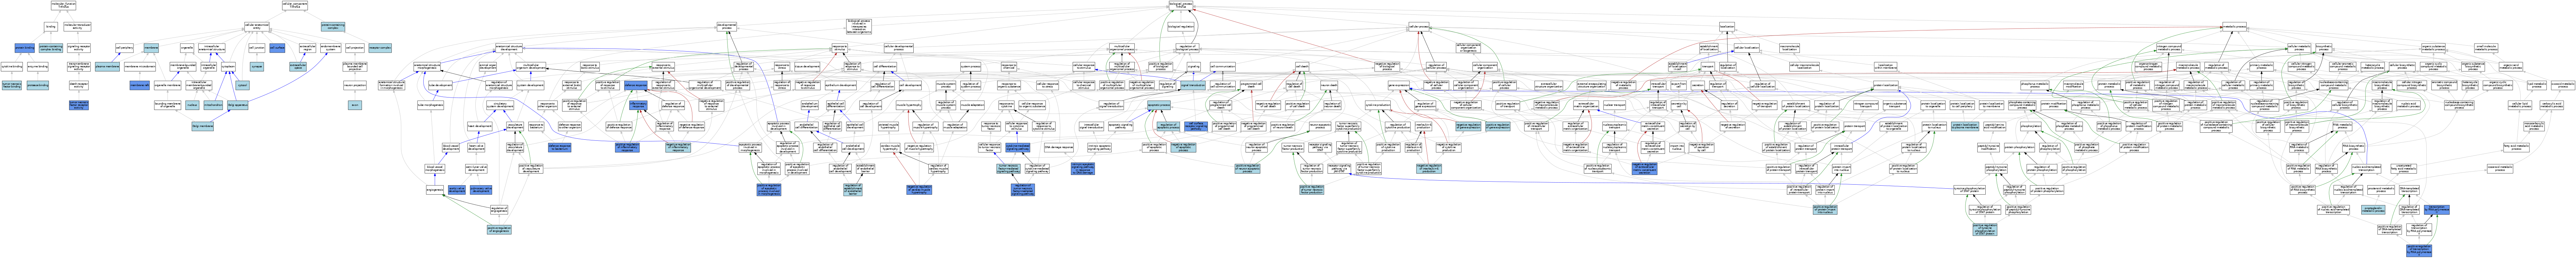Screen dimensions: 2576x258
Task: Select the 'cellular_component' root node
Action: [x=295, y=5]
